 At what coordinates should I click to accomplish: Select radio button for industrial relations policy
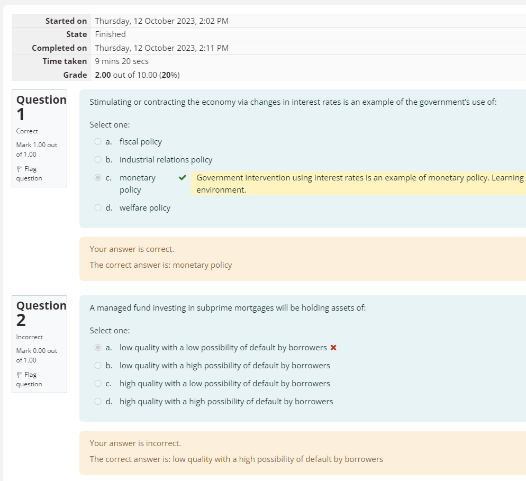[97, 160]
